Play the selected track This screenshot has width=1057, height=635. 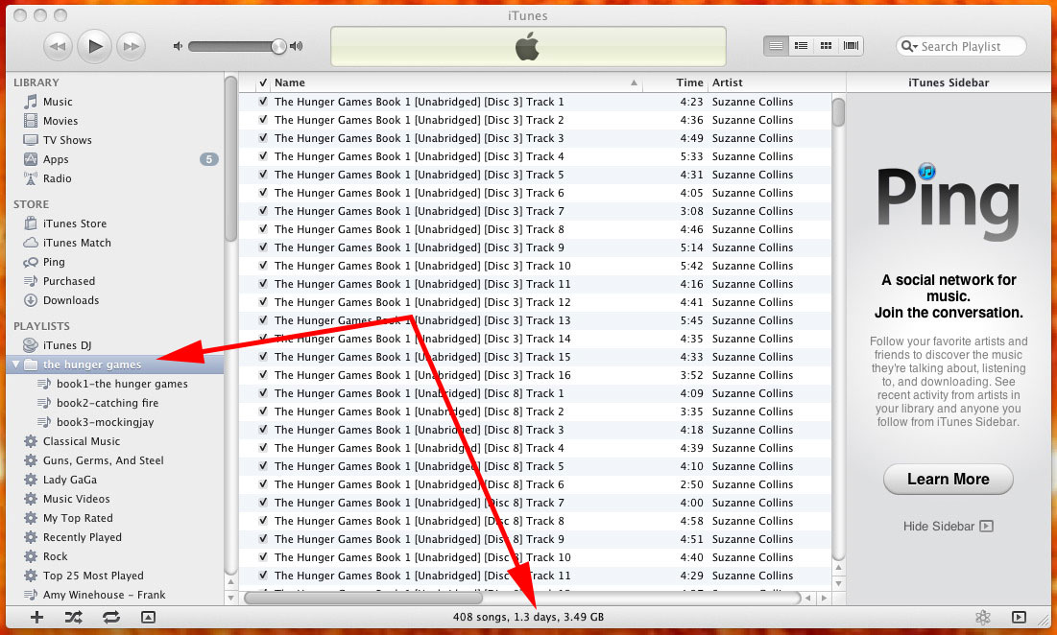94,46
